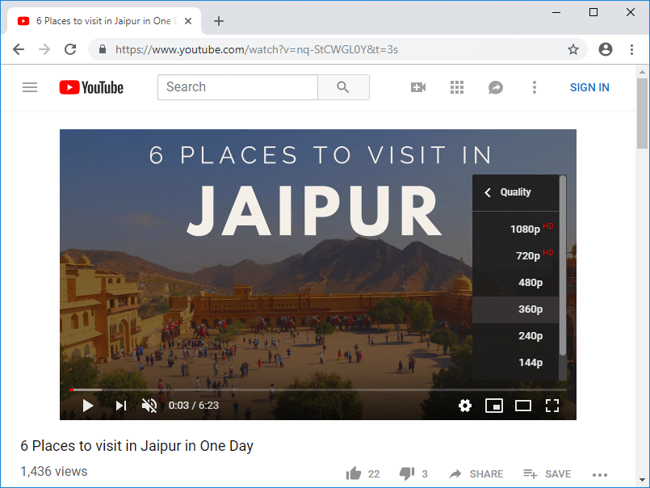The width and height of the screenshot is (650, 488).
Task: Open the YouTube apps grid icon
Action: (x=457, y=87)
